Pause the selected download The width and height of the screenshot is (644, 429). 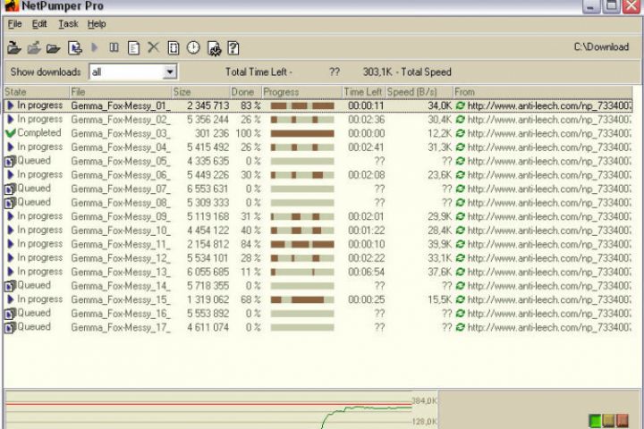tap(114, 47)
